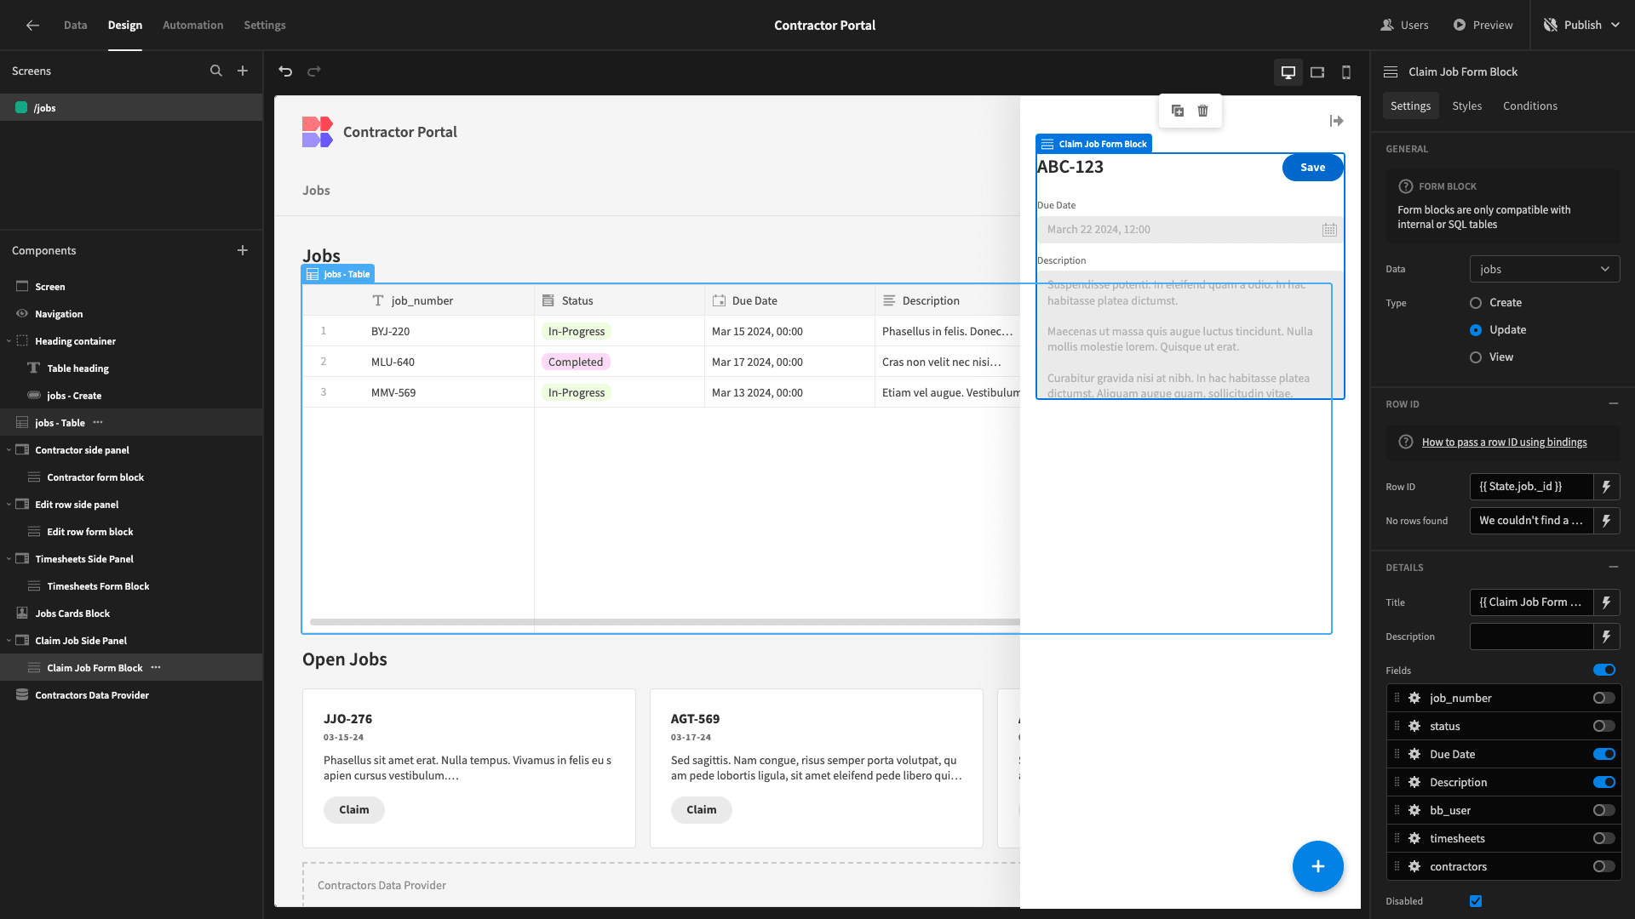The image size is (1635, 919).
Task: Close side panel with arrow icon
Action: (x=1336, y=121)
